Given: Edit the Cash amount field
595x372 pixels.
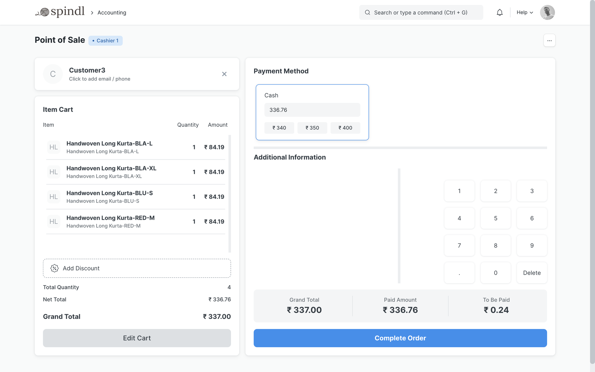Looking at the screenshot, I should pos(312,110).
